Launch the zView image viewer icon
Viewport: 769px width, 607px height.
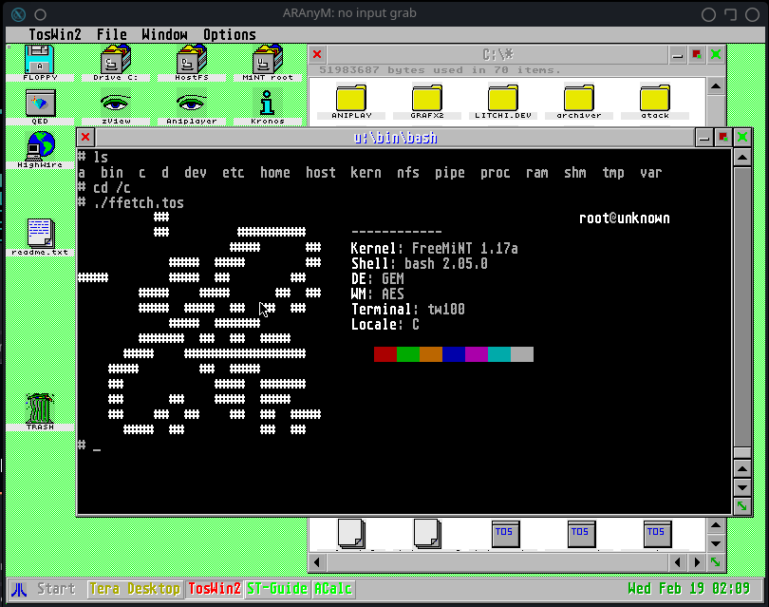coord(116,106)
